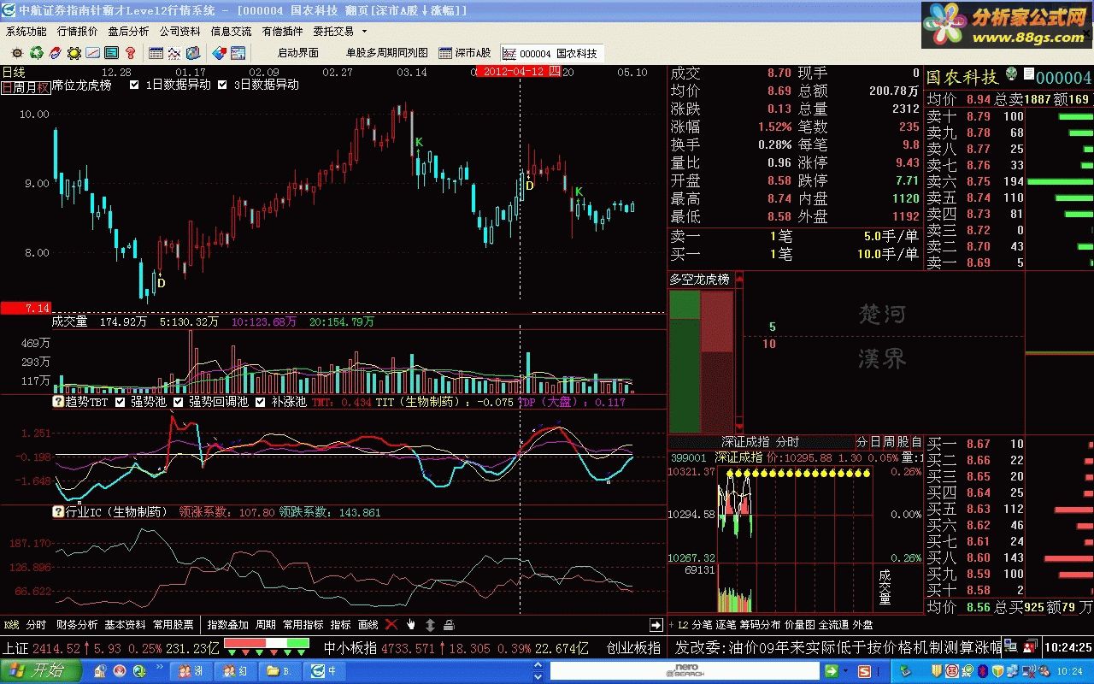Click the red-blue tag toolbar icon
Viewport: 1094px width, 684px height.
pyautogui.click(x=219, y=53)
